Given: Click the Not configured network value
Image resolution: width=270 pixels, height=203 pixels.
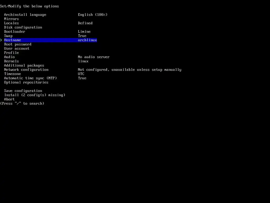Looking at the screenshot, I should point(129,70).
